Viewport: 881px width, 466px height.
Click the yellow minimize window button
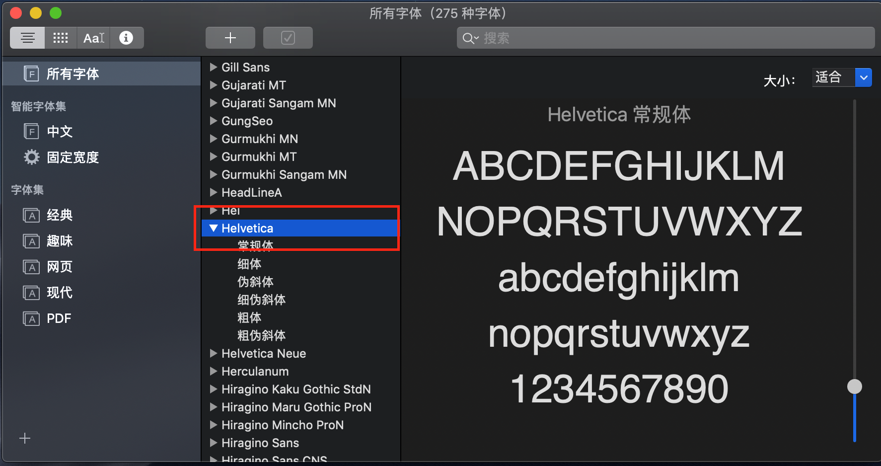click(36, 13)
